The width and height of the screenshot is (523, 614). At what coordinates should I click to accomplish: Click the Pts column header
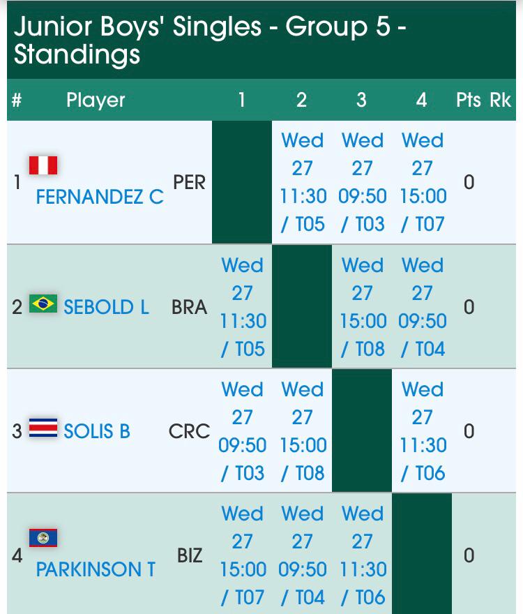pyautogui.click(x=468, y=100)
